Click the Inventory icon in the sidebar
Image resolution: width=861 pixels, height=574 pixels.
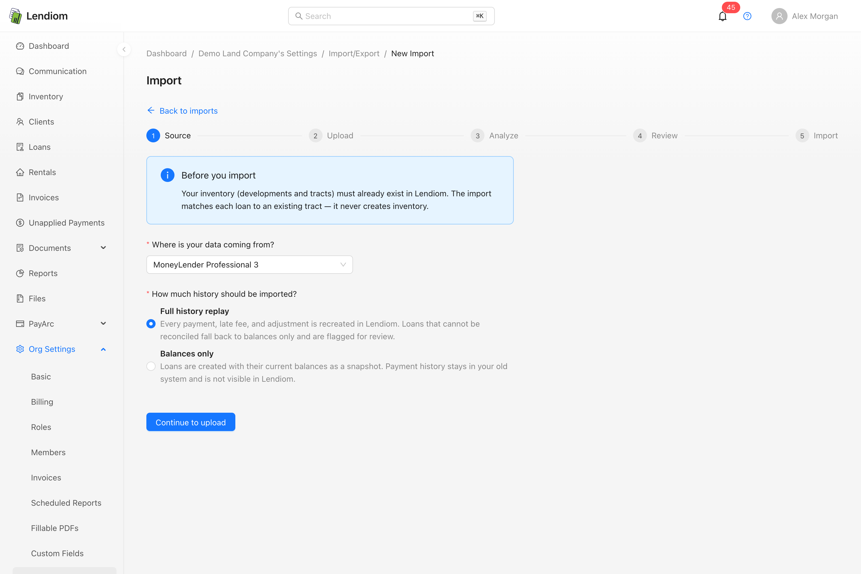[x=20, y=97]
